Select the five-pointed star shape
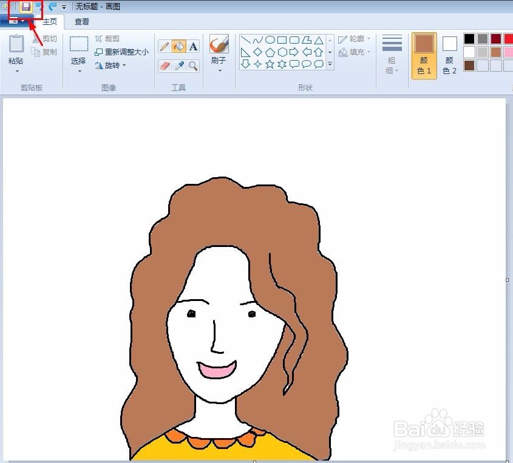This screenshot has height=463, width=513. click(270, 64)
